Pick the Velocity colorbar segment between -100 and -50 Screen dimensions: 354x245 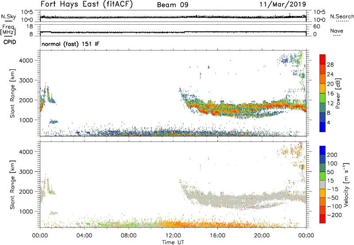tap(323, 202)
